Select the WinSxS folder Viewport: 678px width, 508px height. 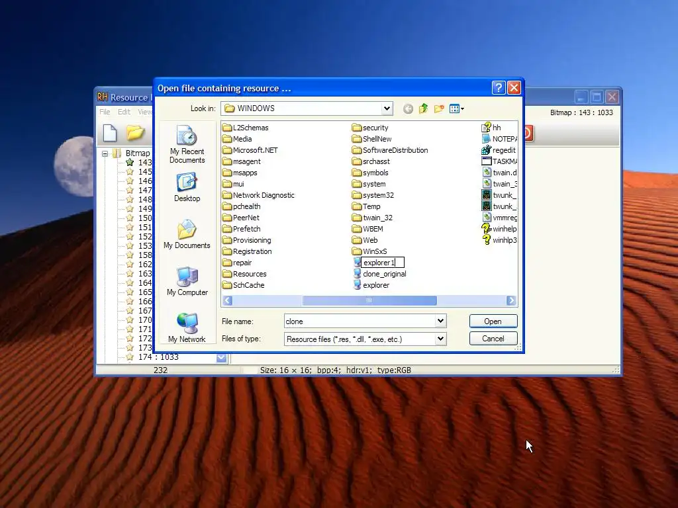tap(369, 251)
